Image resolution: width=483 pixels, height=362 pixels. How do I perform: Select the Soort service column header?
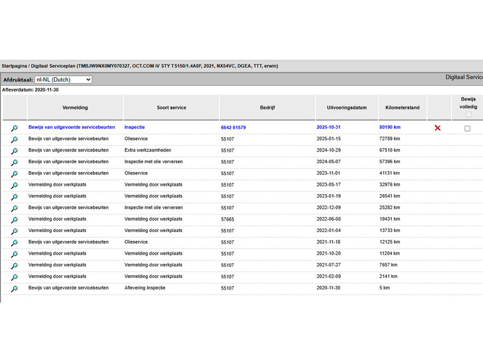pyautogui.click(x=171, y=108)
